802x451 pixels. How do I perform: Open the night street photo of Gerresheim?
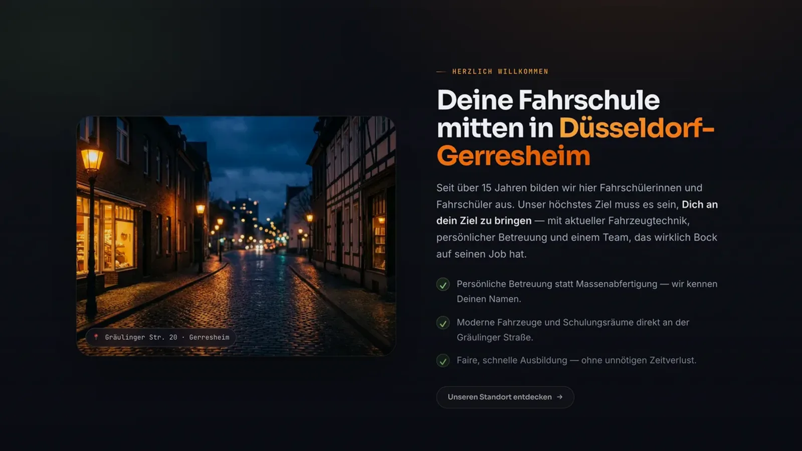pyautogui.click(x=236, y=236)
